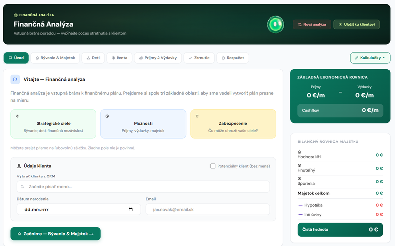The image size is (395, 246).
Task: Open the Bývanie & Majetok tab
Action: pos(55,58)
